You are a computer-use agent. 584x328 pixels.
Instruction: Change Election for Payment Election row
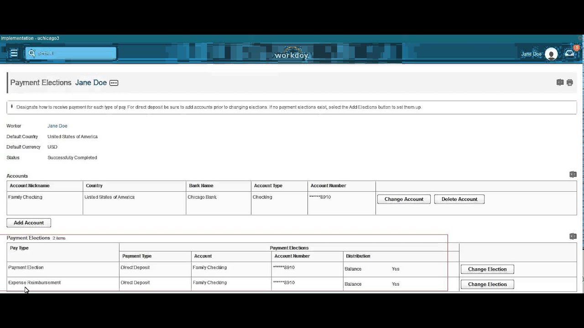click(x=487, y=269)
